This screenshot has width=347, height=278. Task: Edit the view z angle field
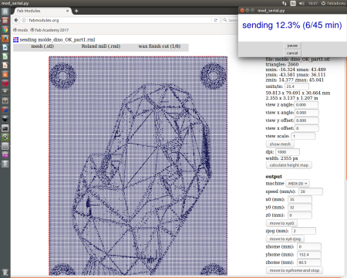(x=306, y=105)
